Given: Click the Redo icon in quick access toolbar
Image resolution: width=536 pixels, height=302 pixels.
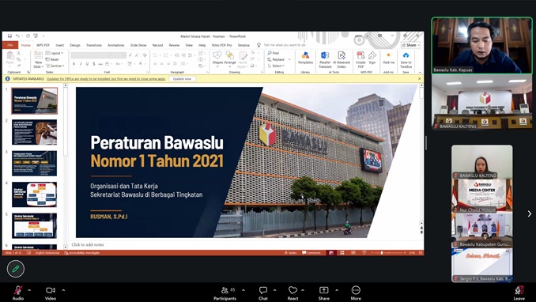Looking at the screenshot, I should [28, 36].
